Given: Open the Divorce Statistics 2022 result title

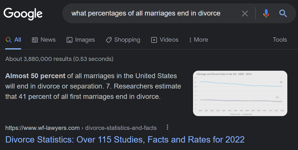Looking at the screenshot, I should click(x=125, y=140).
